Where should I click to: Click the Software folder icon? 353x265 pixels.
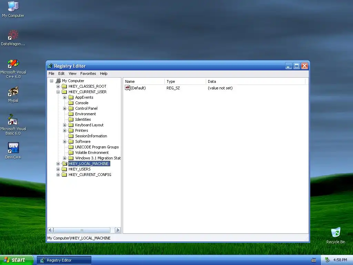tap(71, 141)
